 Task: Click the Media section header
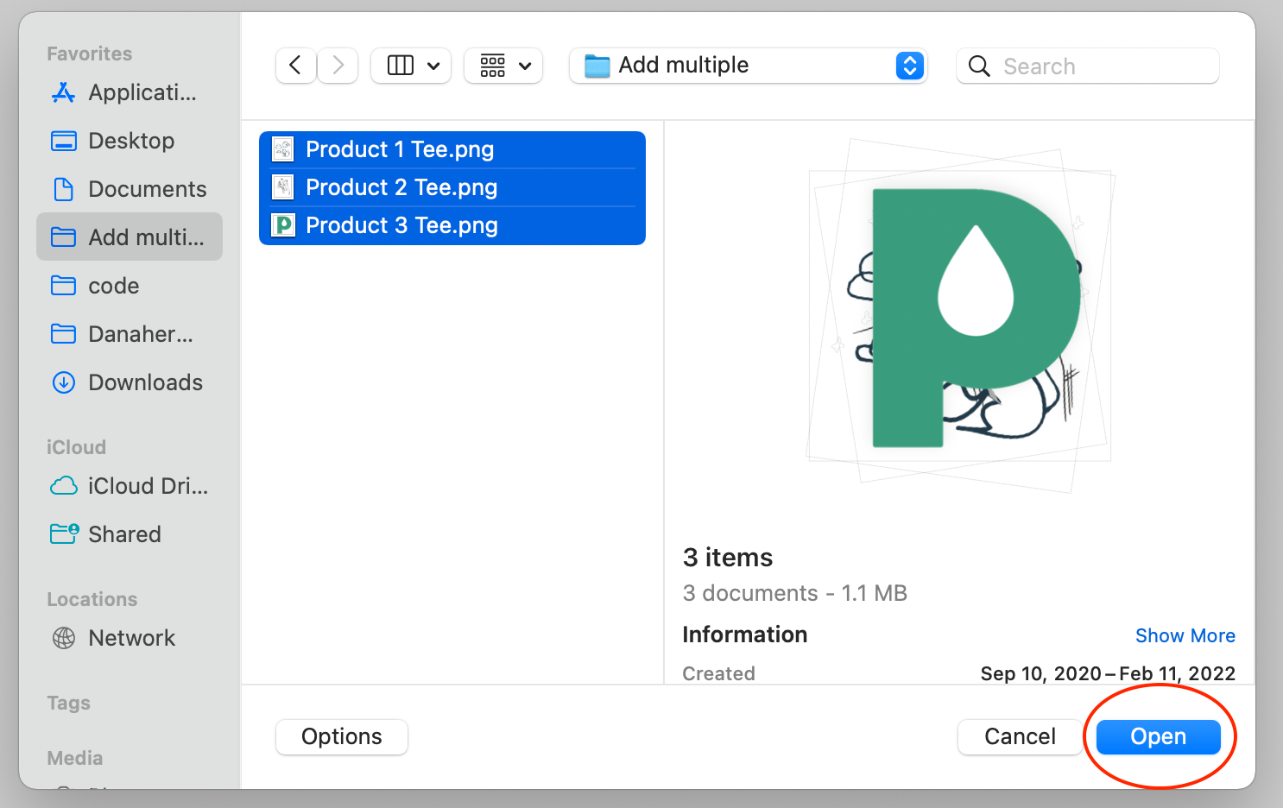click(74, 758)
